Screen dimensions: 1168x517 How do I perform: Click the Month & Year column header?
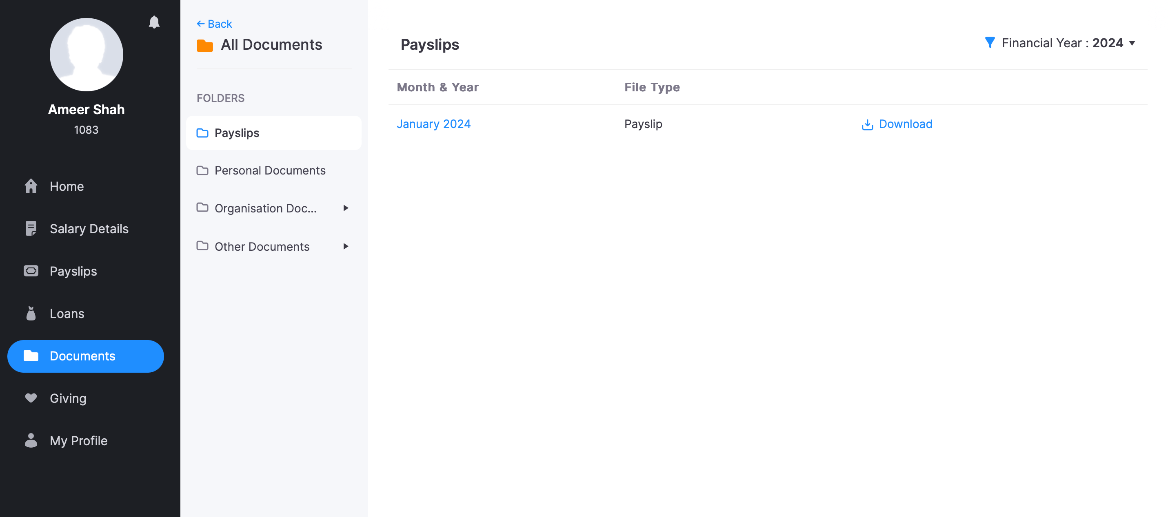point(437,87)
